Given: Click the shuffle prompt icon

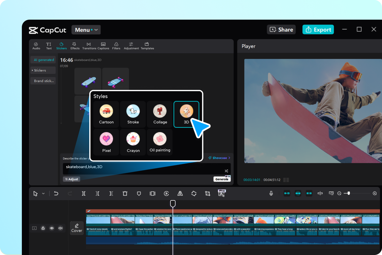Looking at the screenshot, I should pos(226,171).
